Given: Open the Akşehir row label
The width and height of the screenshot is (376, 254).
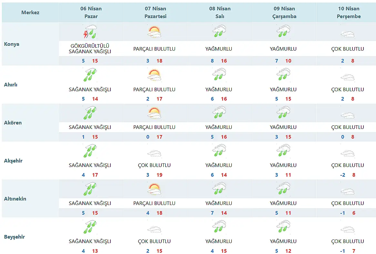Looking at the screenshot, I should [13, 161].
